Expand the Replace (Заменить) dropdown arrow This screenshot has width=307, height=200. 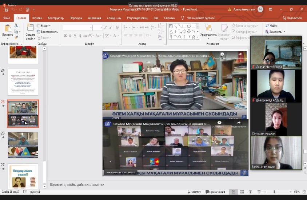pyautogui.click(x=285, y=32)
